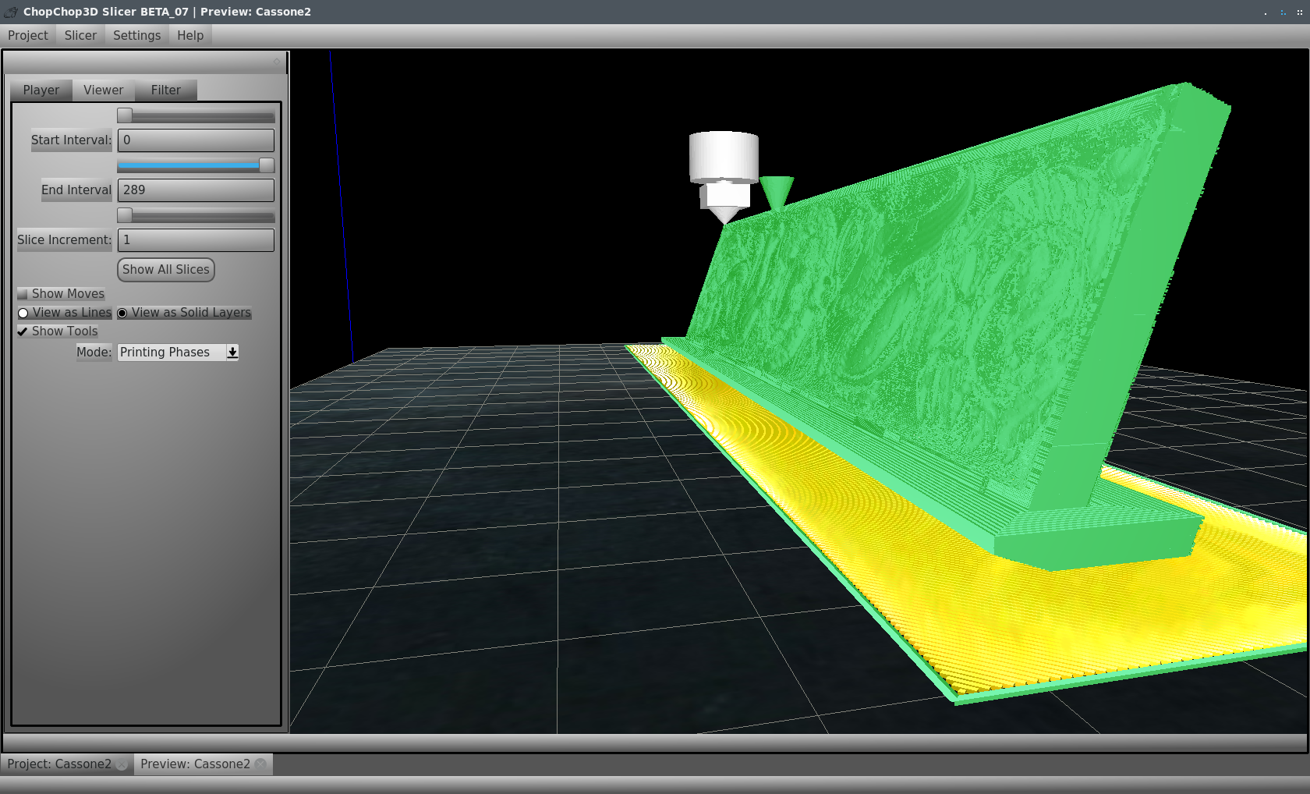Click the diamond float icon on the side panel header

276,62
